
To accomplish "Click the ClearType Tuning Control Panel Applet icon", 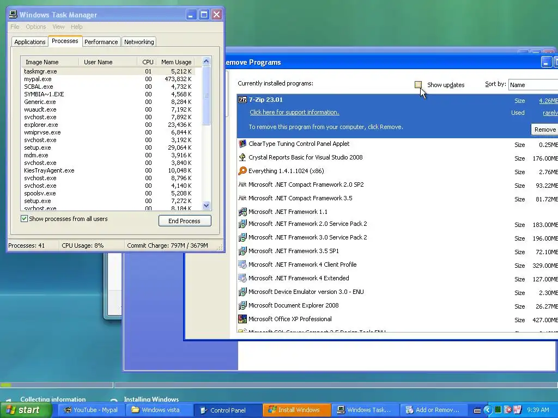I will point(242,144).
